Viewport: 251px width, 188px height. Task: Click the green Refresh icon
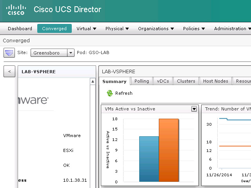click(109, 93)
